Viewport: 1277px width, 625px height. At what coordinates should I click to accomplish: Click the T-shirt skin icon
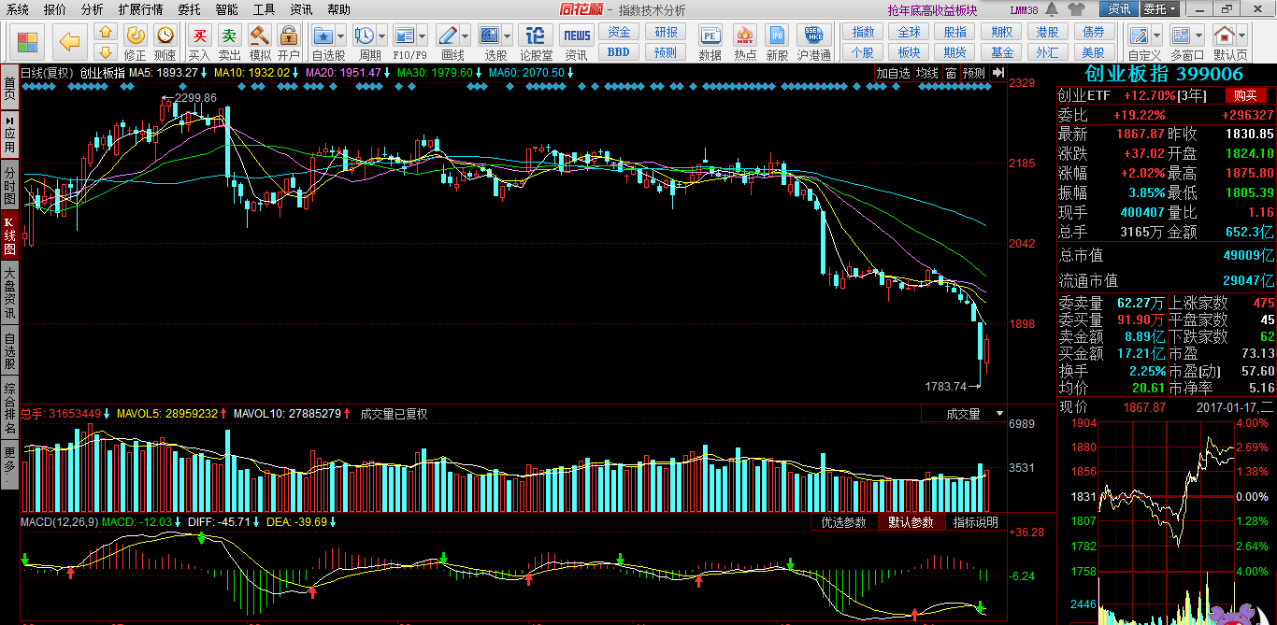coord(1075,9)
